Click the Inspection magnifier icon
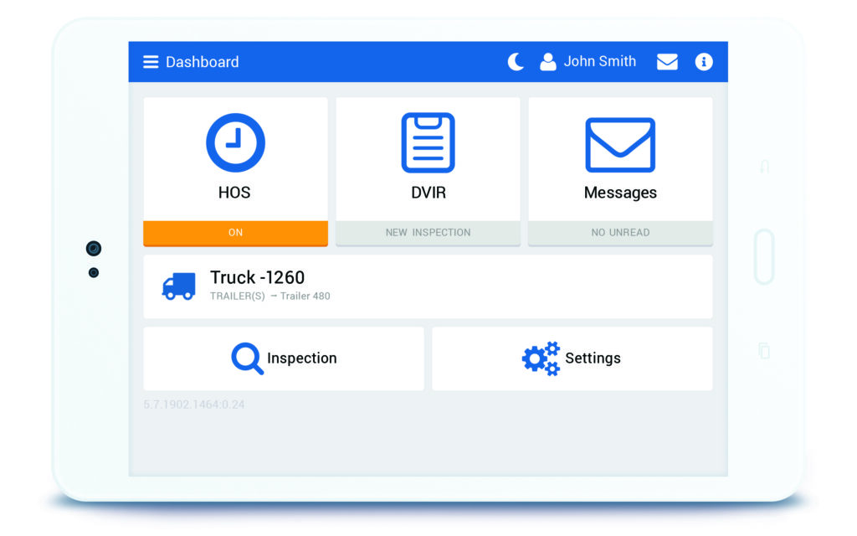857x536 pixels. tap(247, 358)
